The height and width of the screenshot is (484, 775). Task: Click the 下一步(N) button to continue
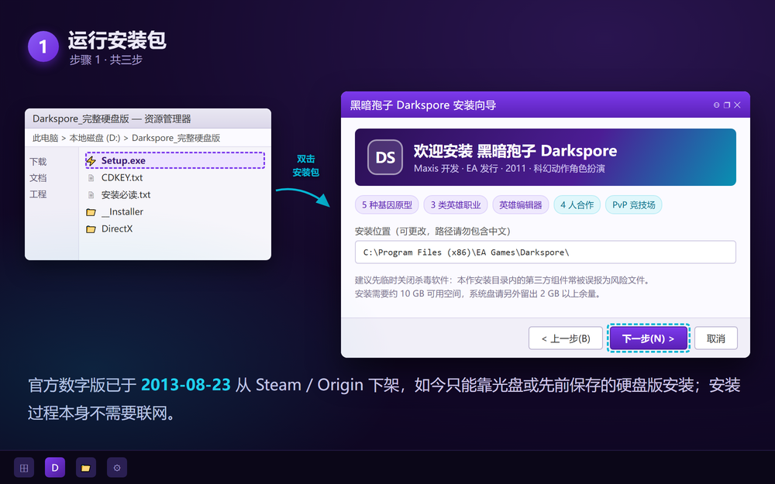tap(649, 338)
